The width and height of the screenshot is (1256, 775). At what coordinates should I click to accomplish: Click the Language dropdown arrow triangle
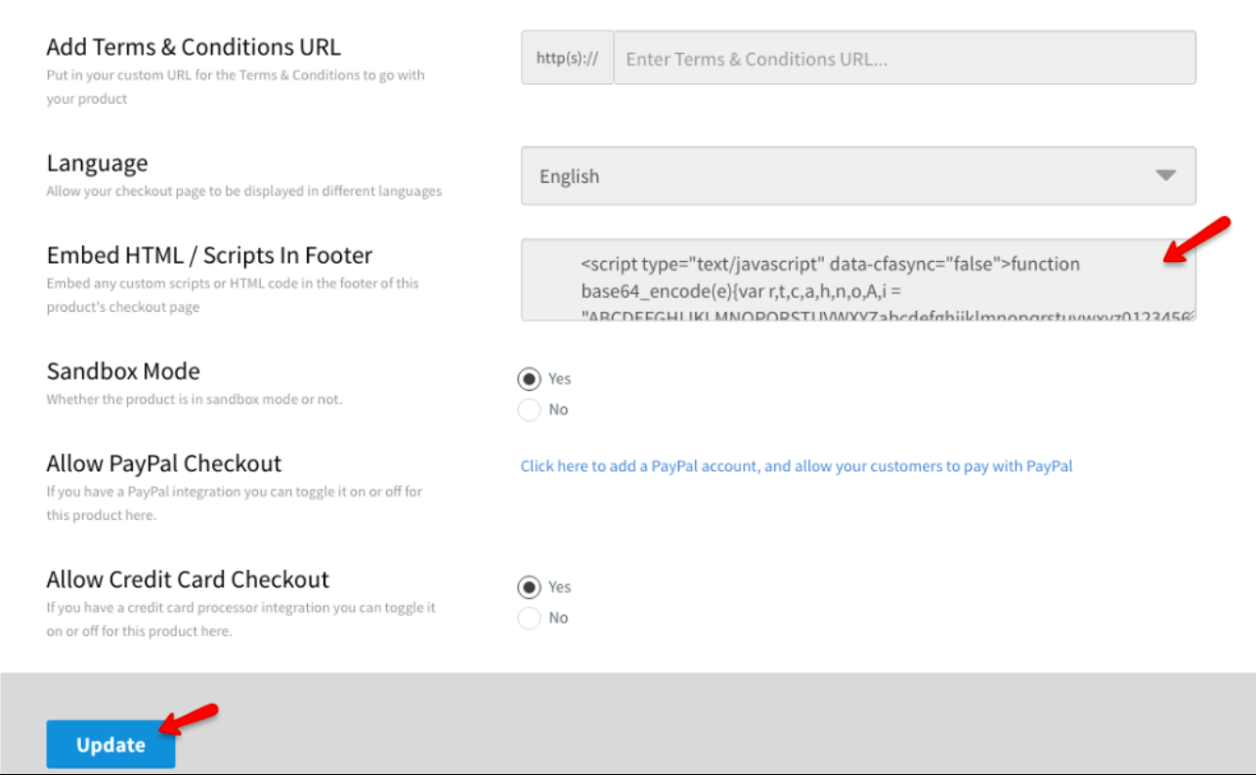(1165, 176)
